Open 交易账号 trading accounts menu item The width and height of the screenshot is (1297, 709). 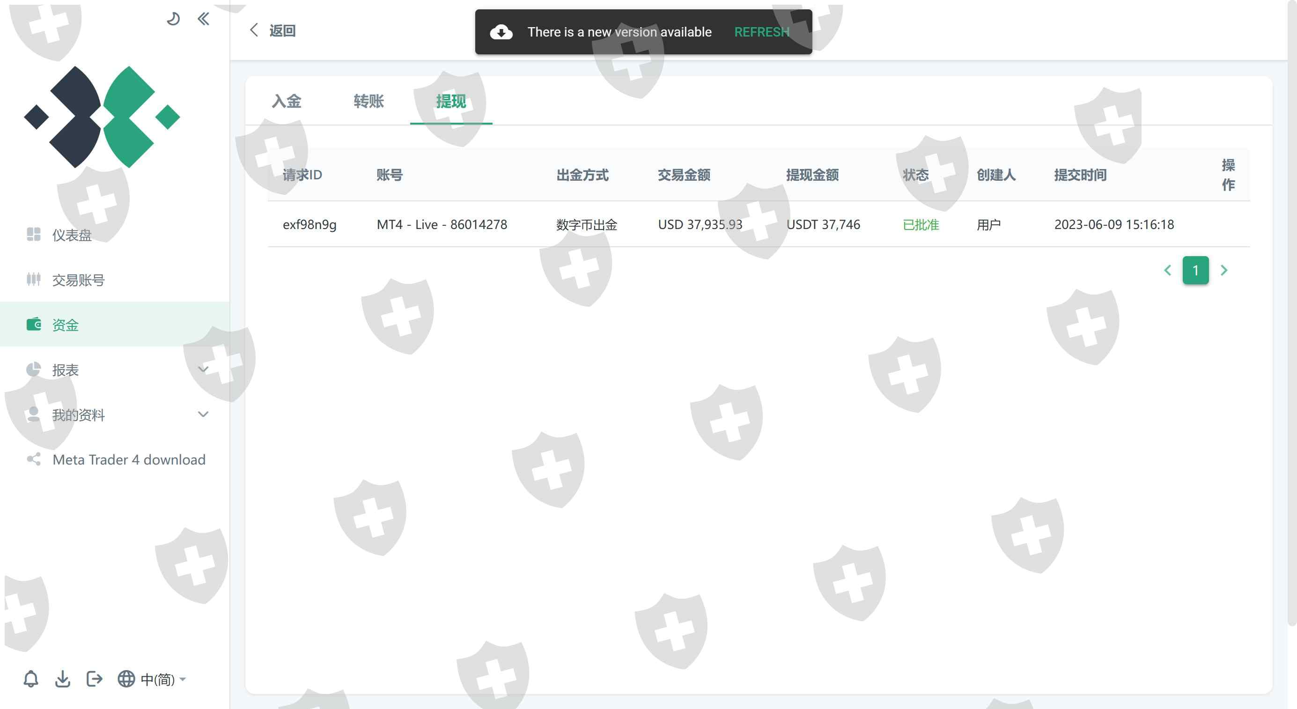(x=78, y=280)
